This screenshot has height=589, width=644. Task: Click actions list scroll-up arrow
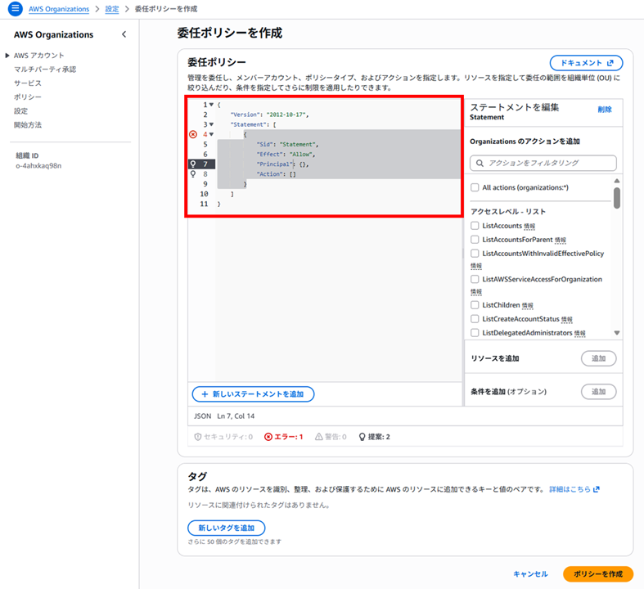point(617,181)
